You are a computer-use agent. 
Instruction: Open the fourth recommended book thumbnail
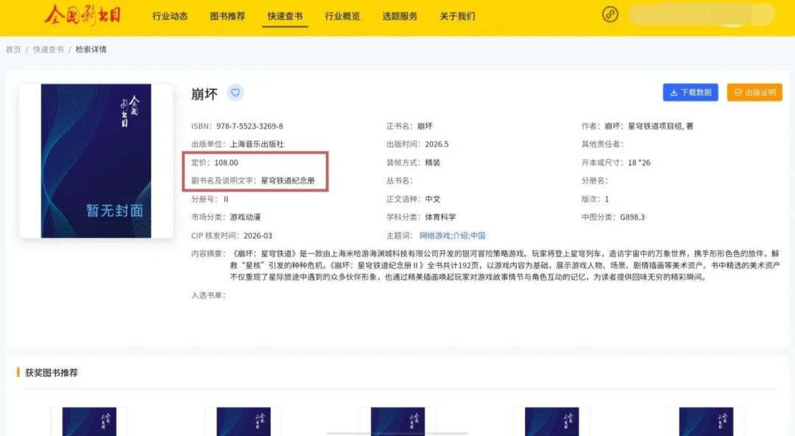pyautogui.click(x=551, y=421)
